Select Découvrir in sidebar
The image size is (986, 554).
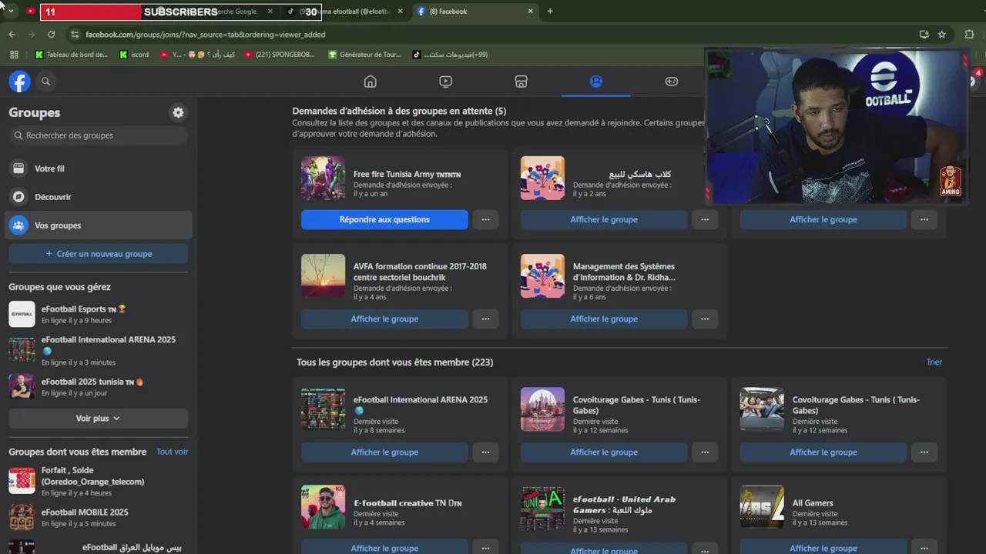pyautogui.click(x=98, y=197)
